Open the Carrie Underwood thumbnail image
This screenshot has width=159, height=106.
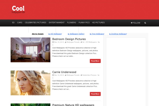click(x=30, y=83)
